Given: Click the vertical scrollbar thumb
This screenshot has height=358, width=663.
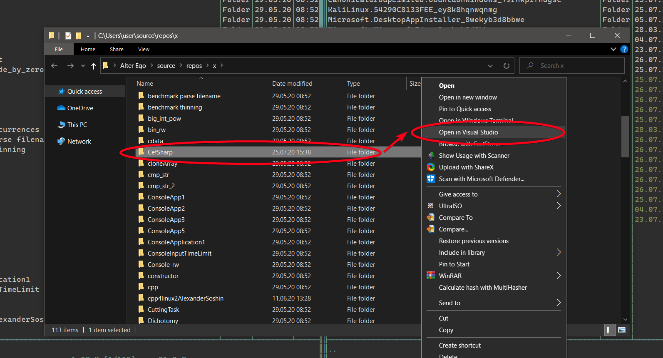Looking at the screenshot, I should click(x=625, y=137).
